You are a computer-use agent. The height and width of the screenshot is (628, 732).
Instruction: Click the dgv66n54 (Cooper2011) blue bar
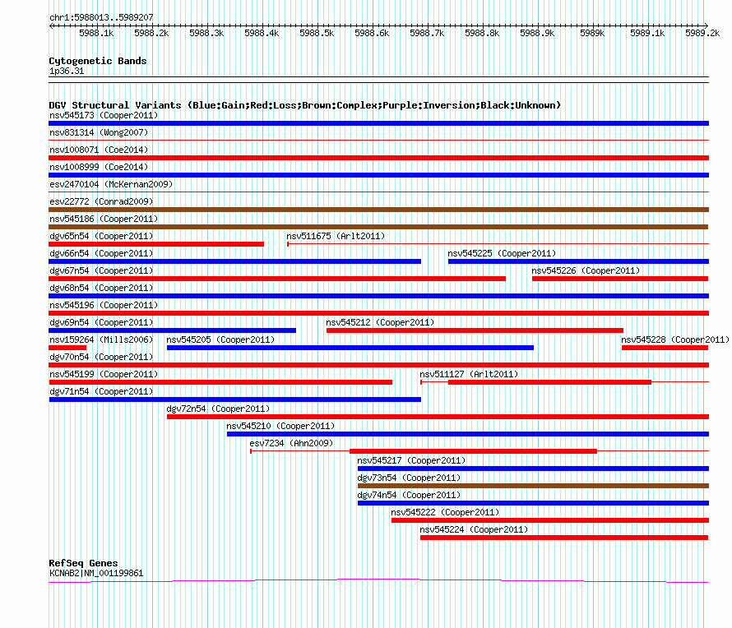235,261
